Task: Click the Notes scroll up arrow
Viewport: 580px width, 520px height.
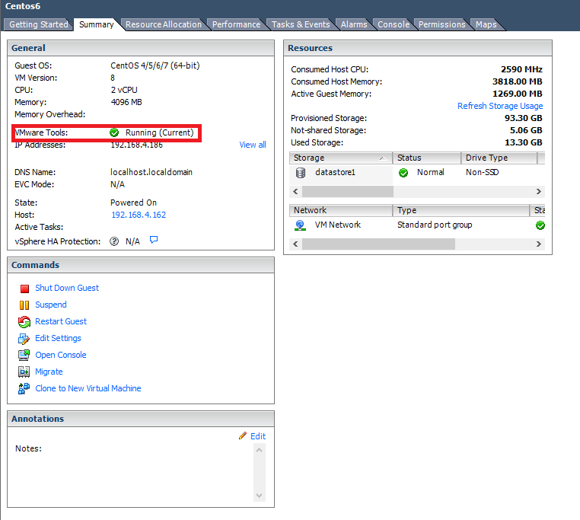Action: [x=260, y=450]
